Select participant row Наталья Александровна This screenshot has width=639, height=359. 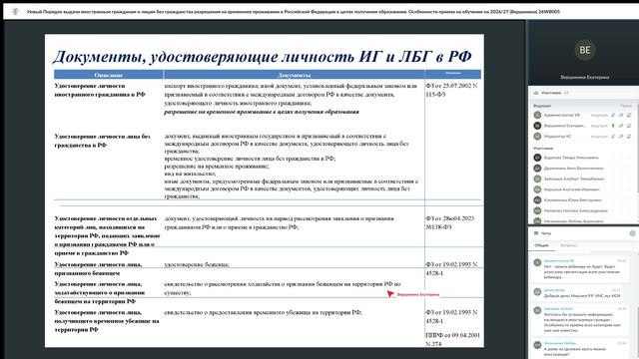582,210
